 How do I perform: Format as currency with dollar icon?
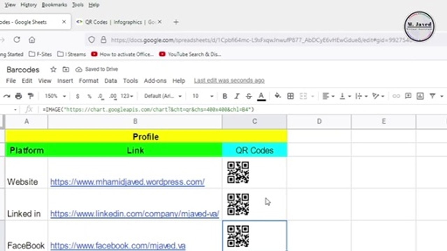click(x=78, y=96)
